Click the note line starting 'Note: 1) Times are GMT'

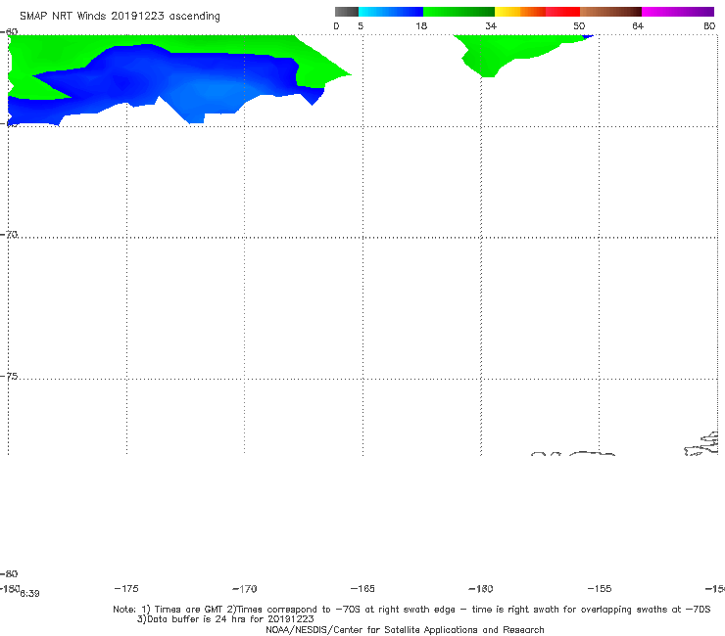(x=411, y=610)
